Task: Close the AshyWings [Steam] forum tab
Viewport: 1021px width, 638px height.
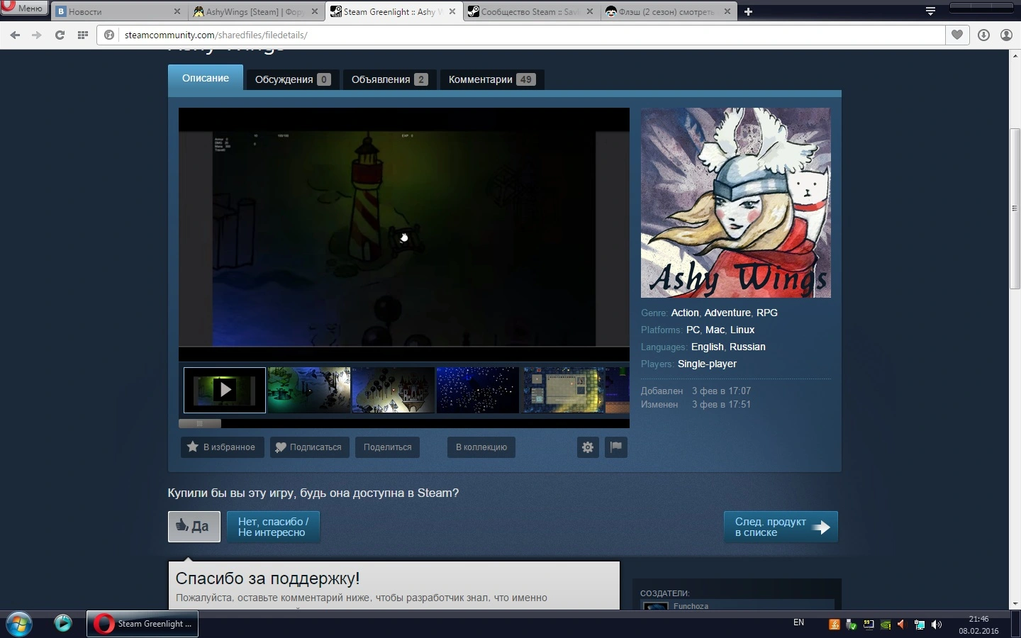Action: [315, 11]
